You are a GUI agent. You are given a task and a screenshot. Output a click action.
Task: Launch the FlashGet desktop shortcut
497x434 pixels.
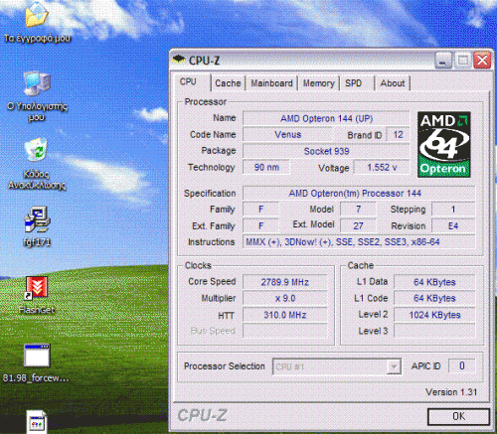37,288
